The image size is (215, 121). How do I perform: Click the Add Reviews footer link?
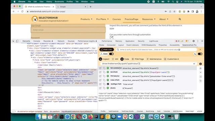(x=178, y=111)
